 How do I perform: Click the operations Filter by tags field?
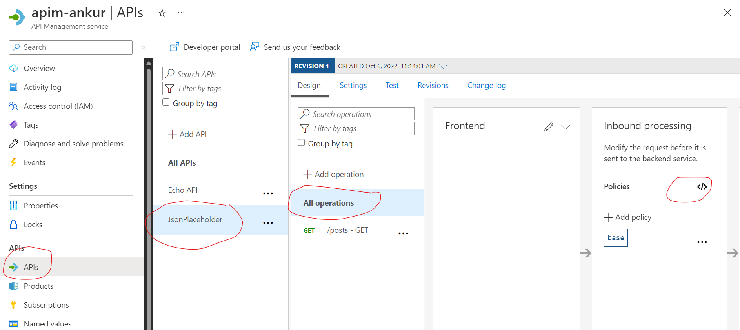356,128
